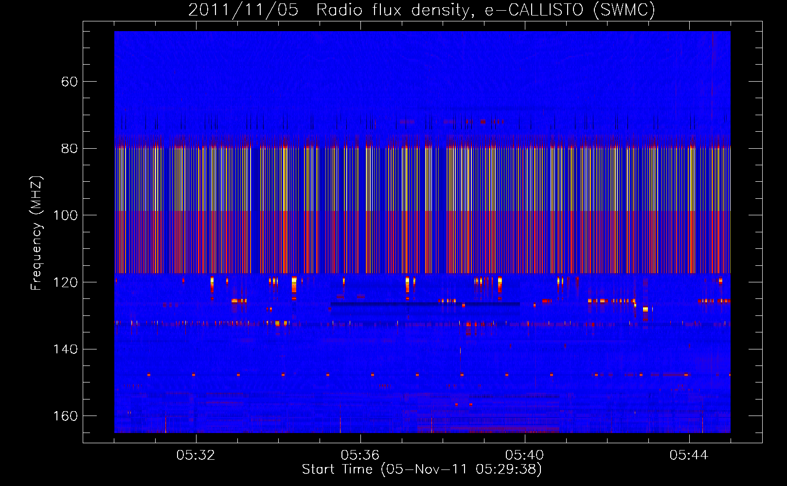The image size is (787, 486).
Task: Click the date '2011/11/05' in the title
Action: coord(243,10)
